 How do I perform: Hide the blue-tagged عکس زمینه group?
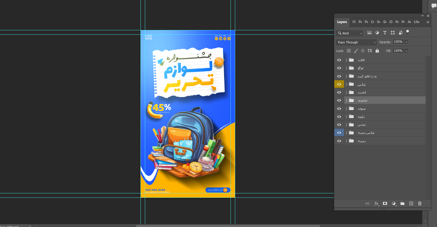click(339, 133)
